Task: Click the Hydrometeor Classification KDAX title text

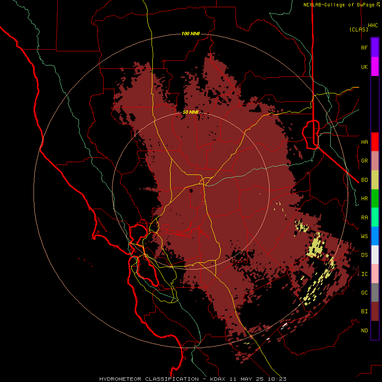Action: 193,379
